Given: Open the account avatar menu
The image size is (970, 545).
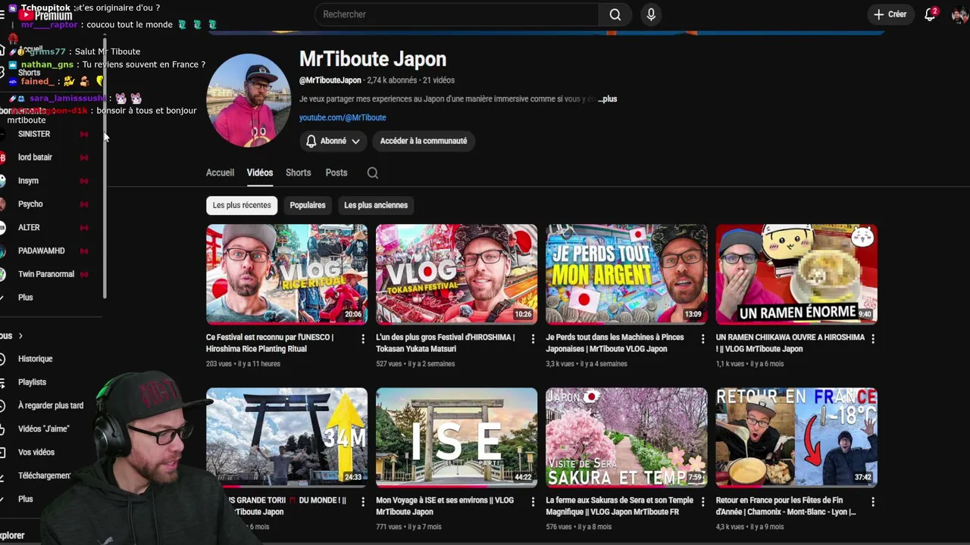Looking at the screenshot, I should click(959, 14).
